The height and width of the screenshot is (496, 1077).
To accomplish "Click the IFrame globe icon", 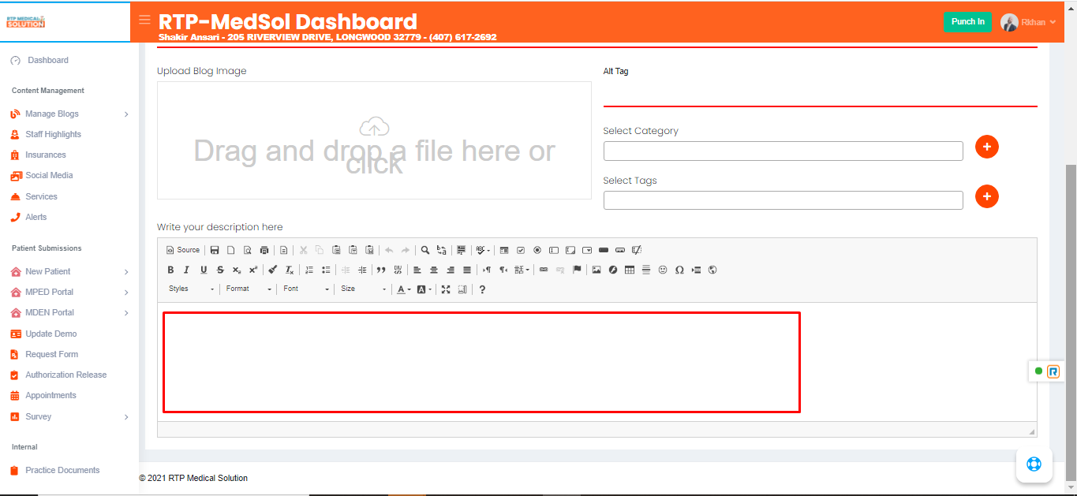I will [x=712, y=270].
